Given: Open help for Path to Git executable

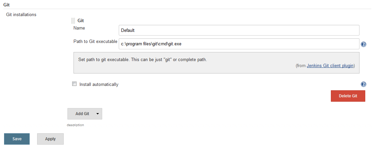Looking at the screenshot, I should [363, 44].
